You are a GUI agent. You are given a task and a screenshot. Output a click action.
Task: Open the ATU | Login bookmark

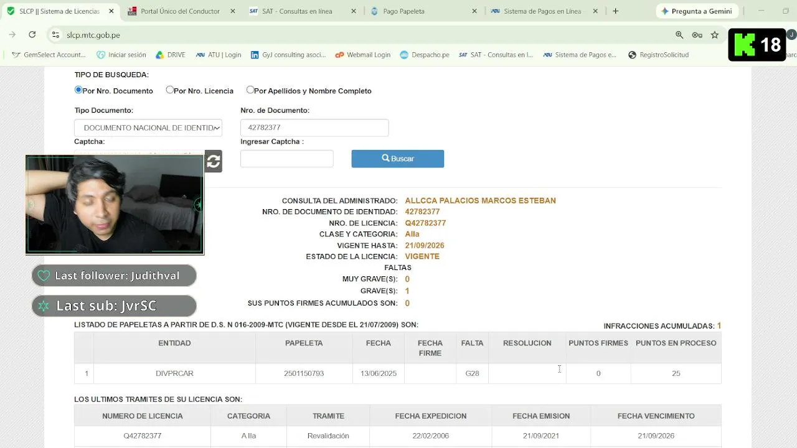(x=219, y=55)
